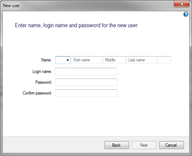Expand the name title dropdown arrow
Image resolution: width=192 pixels, height=156 pixels.
coord(68,60)
